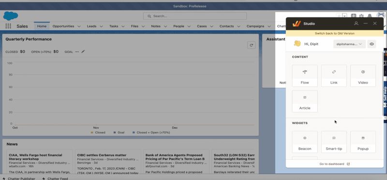Switch to the Notes tab
The height and width of the screenshot is (180, 387).
[x=156, y=26]
